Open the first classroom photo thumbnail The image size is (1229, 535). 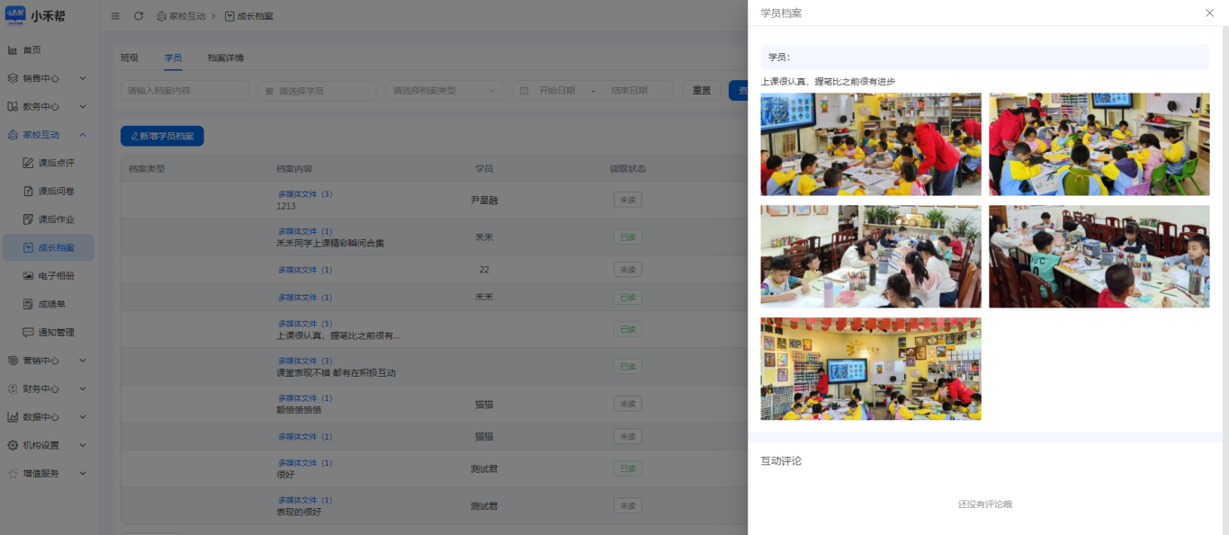870,144
